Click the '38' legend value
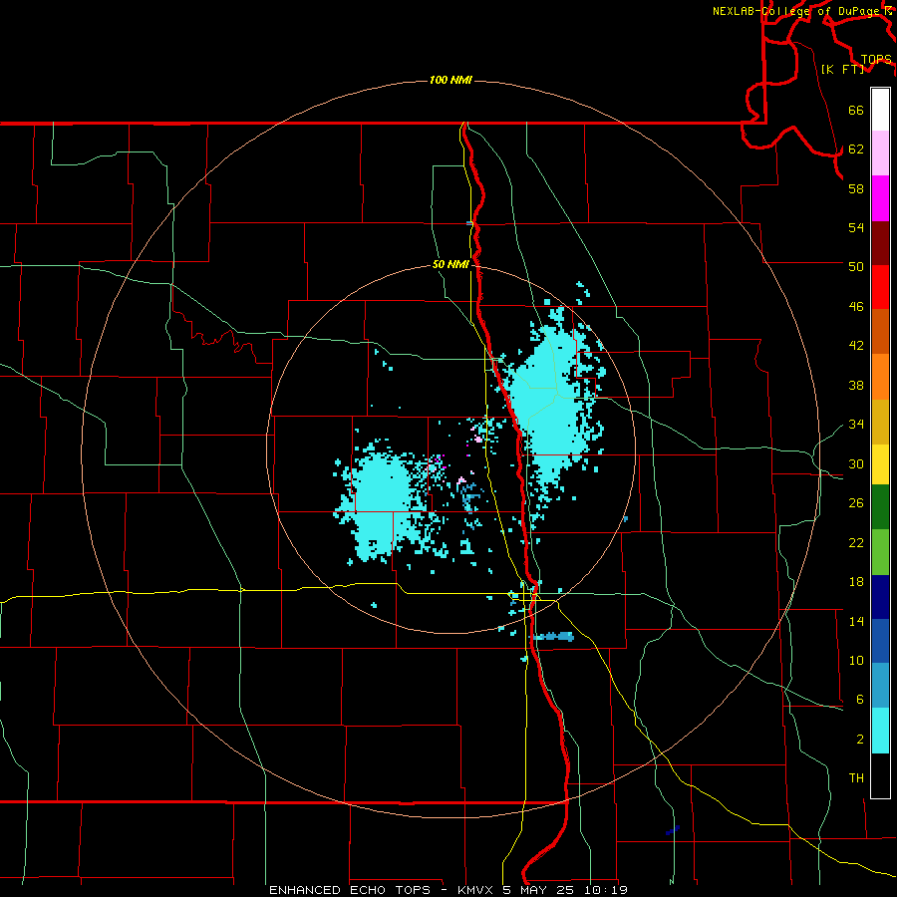 click(856, 385)
